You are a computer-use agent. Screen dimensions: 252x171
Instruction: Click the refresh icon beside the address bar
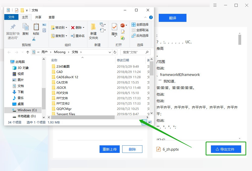(x=115, y=52)
